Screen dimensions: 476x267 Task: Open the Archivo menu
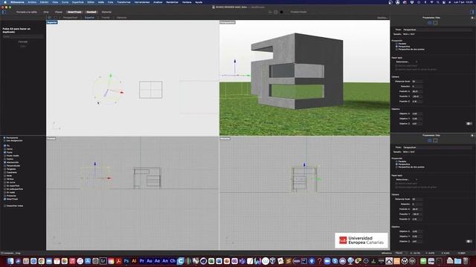(32, 2)
